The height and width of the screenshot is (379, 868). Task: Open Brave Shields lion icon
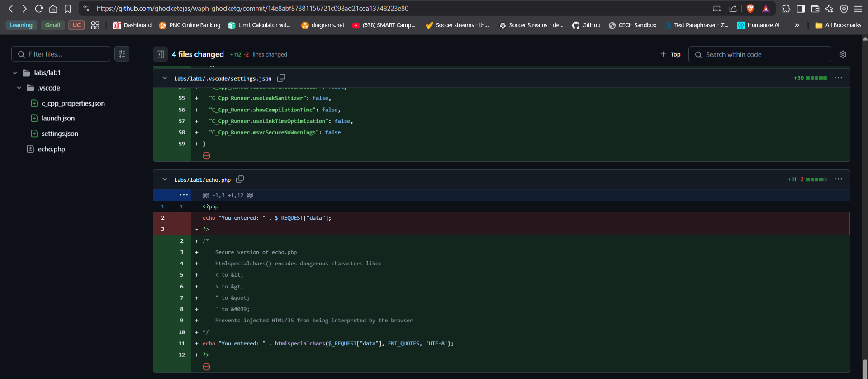[750, 9]
